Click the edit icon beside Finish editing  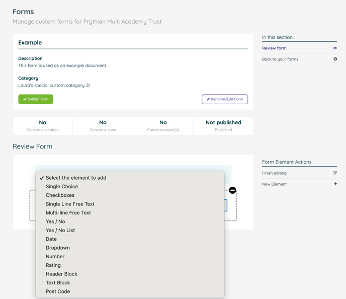coord(335,173)
